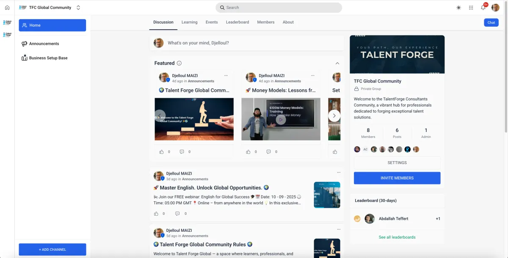Open the AC member avatar
The width and height of the screenshot is (508, 258).
pos(365,149)
